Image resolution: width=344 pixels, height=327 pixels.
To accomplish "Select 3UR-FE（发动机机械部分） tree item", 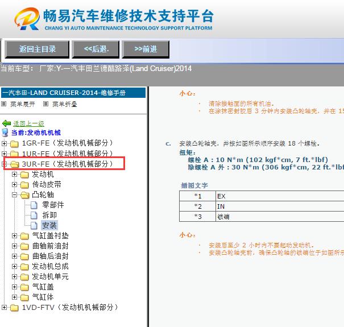I will pos(67,164).
